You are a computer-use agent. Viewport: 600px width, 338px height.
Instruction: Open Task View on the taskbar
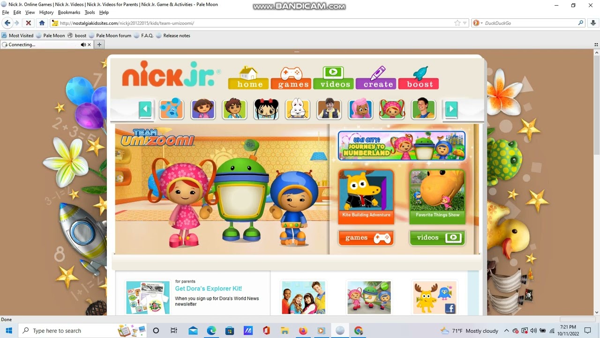point(174,330)
